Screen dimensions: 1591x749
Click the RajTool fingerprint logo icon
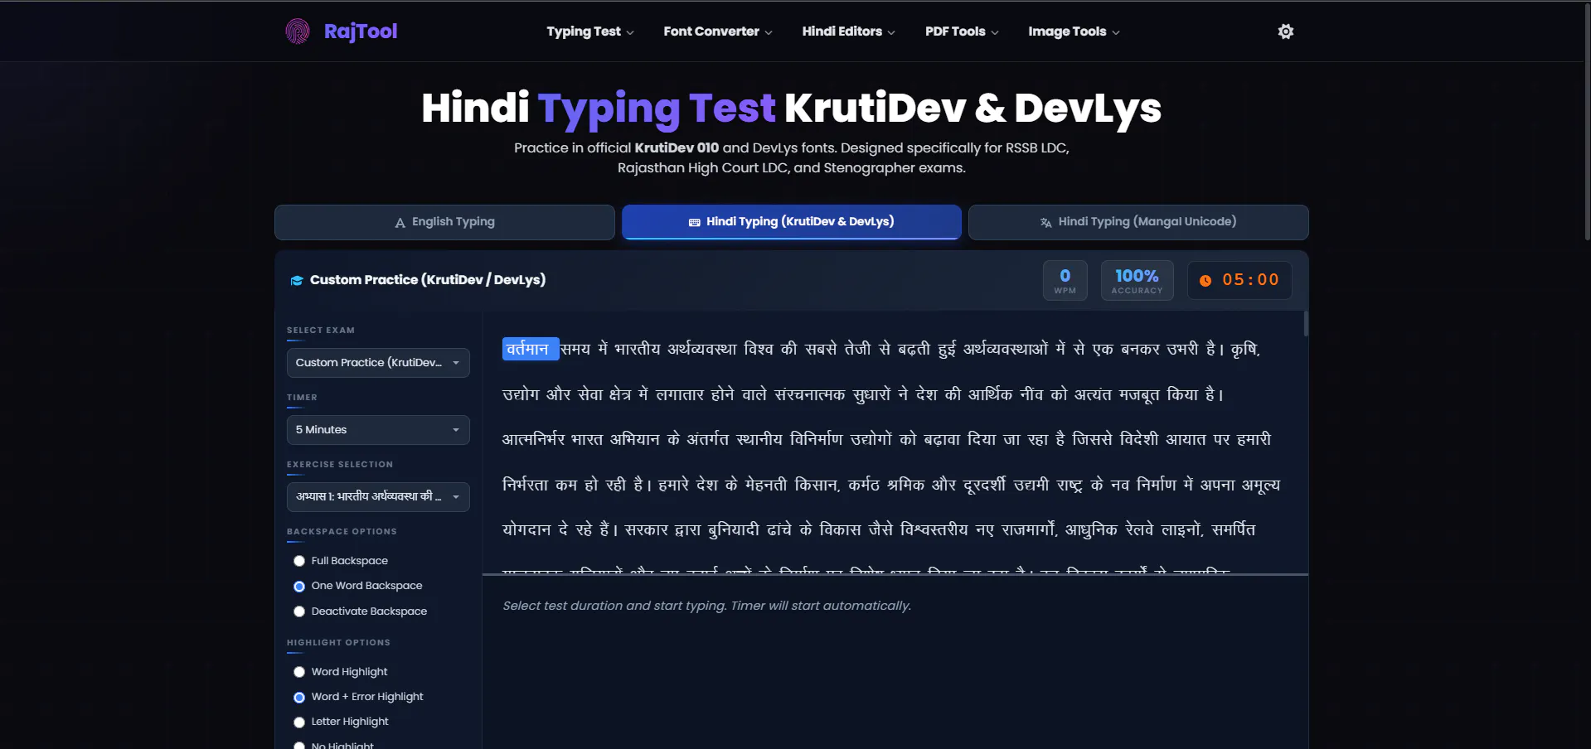pos(298,31)
